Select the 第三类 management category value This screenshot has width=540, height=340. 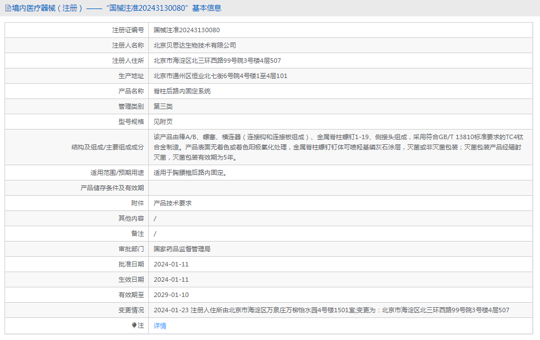pyautogui.click(x=163, y=106)
